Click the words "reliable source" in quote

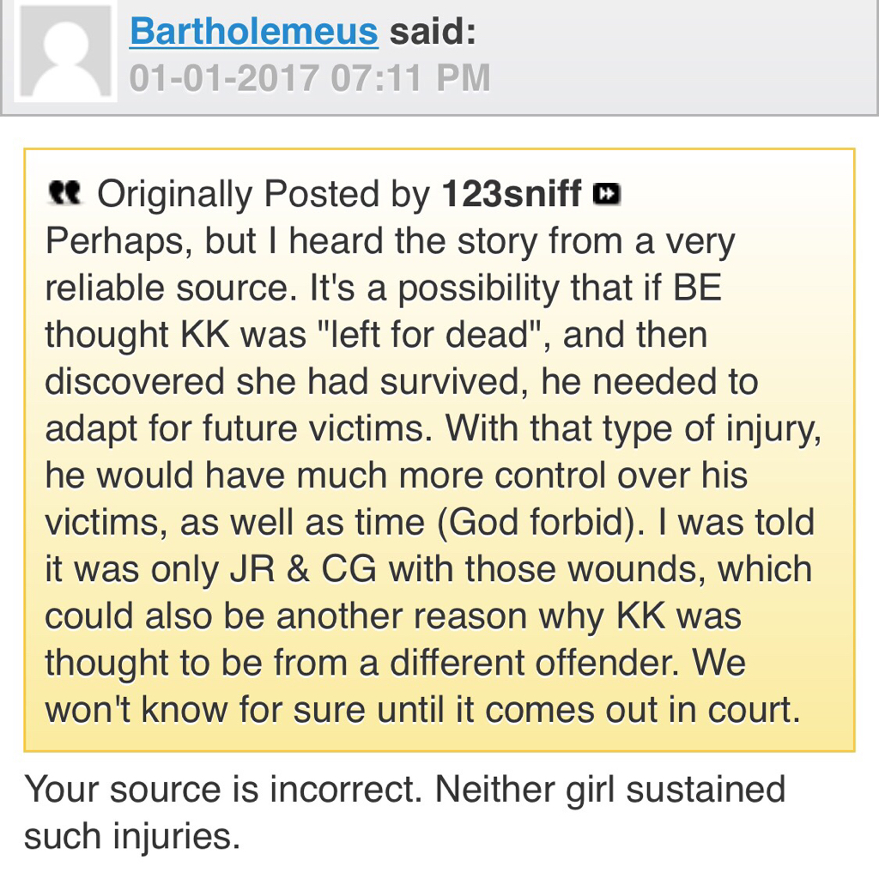[166, 288]
